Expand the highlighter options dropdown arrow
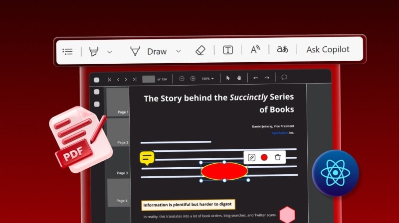 (110, 51)
